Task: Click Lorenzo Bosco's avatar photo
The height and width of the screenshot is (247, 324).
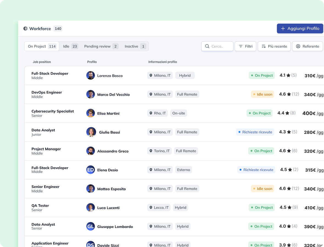Action: point(91,75)
